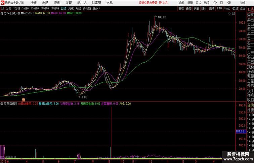Open the 发现 menu
Screen dimensions: 254x163
click(69, 3)
